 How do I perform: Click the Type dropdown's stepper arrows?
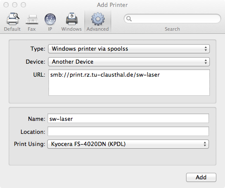(x=206, y=49)
